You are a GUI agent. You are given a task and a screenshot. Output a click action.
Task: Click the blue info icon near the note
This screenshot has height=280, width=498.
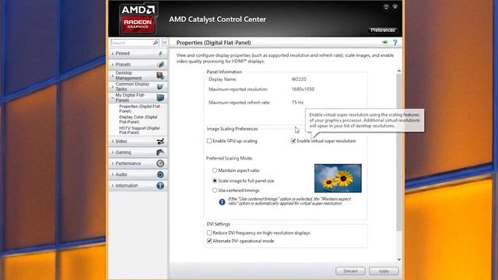pos(222,201)
